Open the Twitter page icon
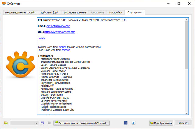Viewport: 195px width, 129px height. pos(133,123)
